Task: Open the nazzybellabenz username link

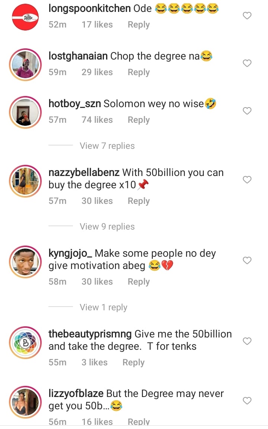Action: [x=84, y=173]
